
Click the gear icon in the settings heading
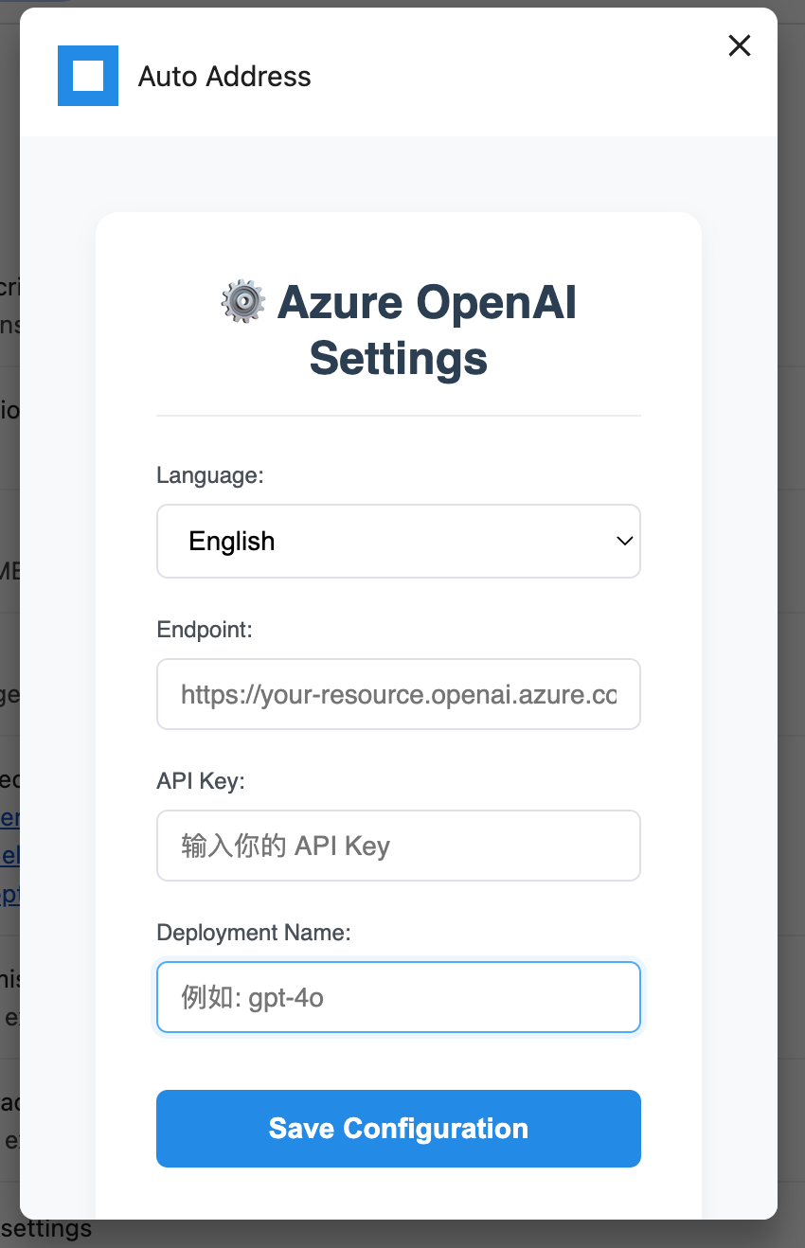pyautogui.click(x=243, y=301)
